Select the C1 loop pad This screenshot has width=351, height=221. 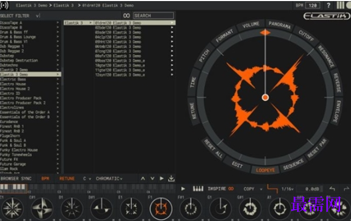click(x=12, y=209)
